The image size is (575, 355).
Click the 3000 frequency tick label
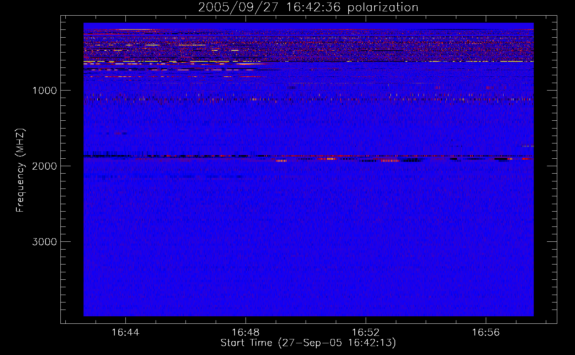[x=44, y=242]
